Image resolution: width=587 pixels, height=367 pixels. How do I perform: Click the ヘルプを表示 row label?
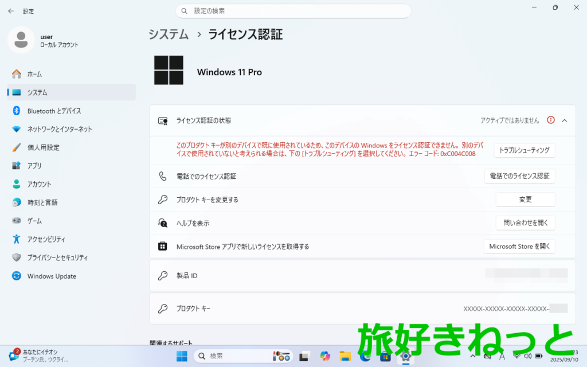point(193,224)
